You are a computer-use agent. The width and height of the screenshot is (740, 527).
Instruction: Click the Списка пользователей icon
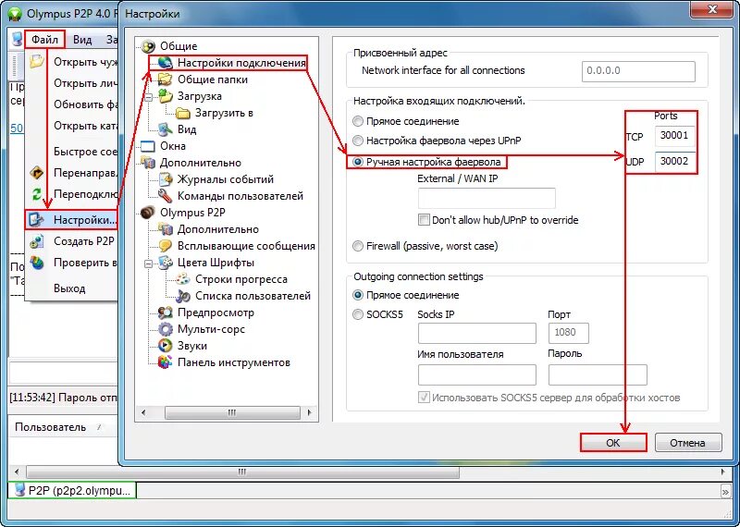pyautogui.click(x=182, y=296)
